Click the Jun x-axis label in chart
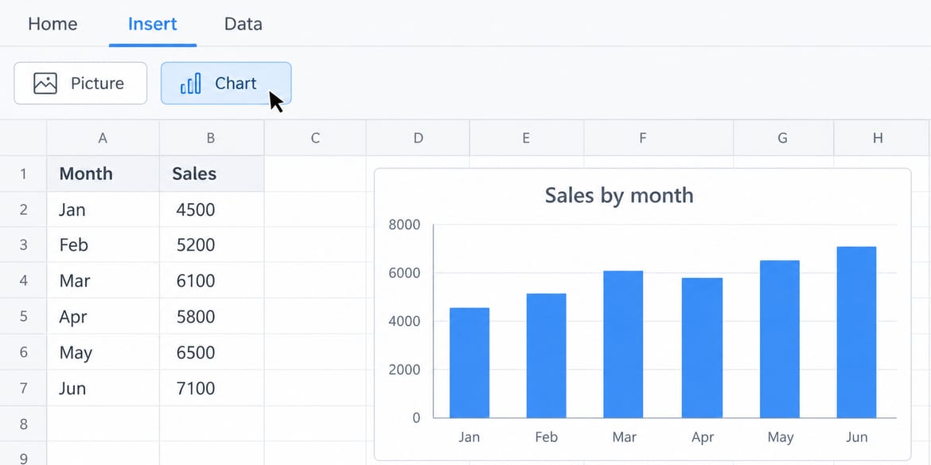Viewport: 931px width, 465px height. tap(857, 438)
